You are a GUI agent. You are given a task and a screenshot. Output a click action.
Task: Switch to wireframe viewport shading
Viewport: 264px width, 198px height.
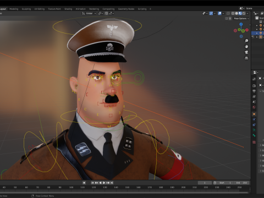click(233, 13)
